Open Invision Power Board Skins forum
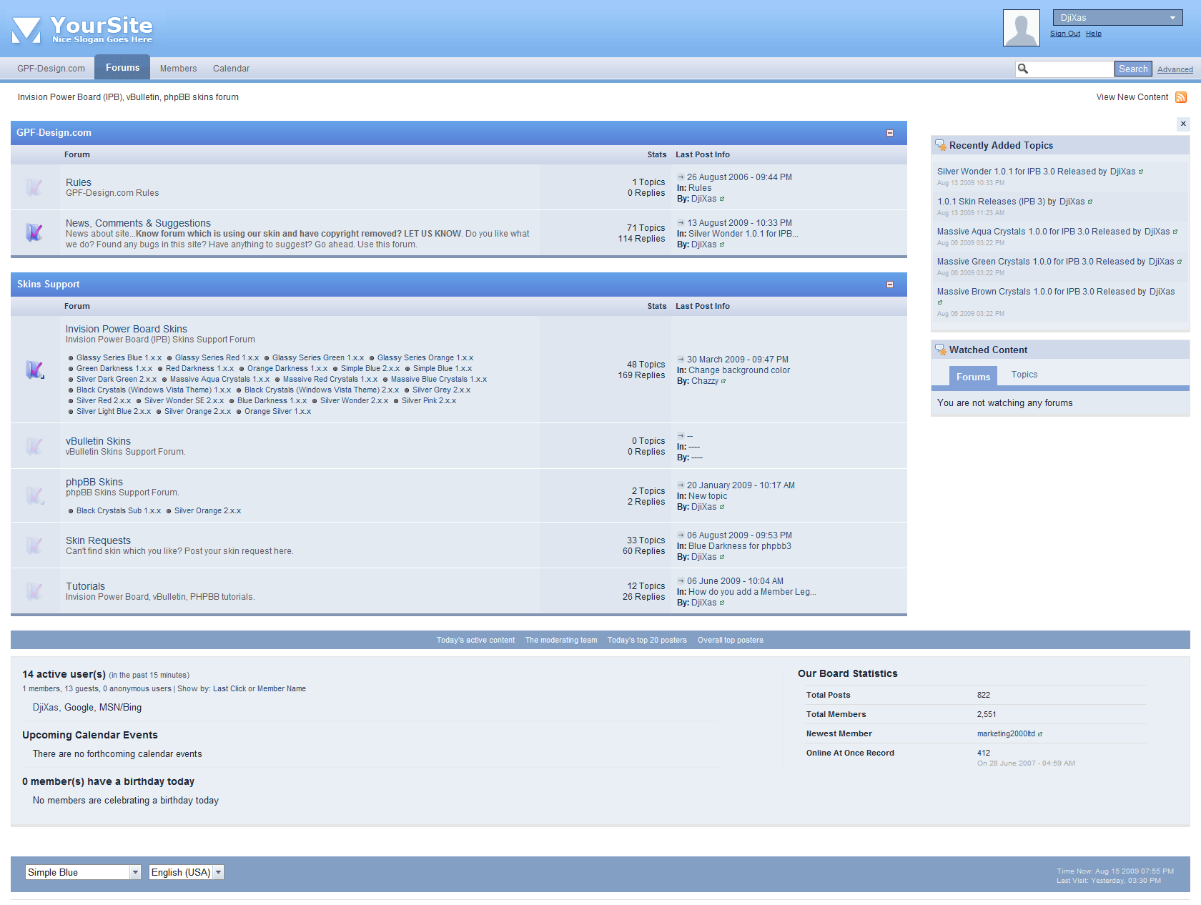This screenshot has height=905, width=1201. 127,329
